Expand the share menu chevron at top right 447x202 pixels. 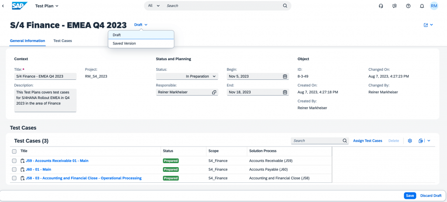click(x=431, y=25)
